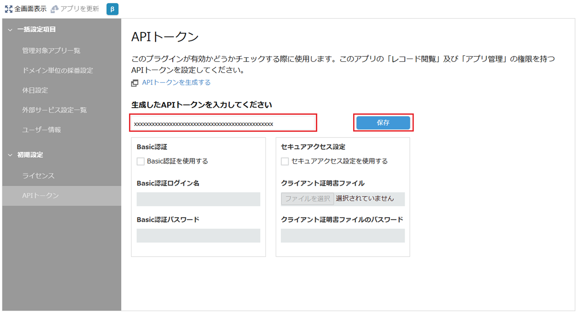Click the external link icon beside APIトークンを生成する
Image resolution: width=578 pixels, height=313 pixels.
pos(135,83)
